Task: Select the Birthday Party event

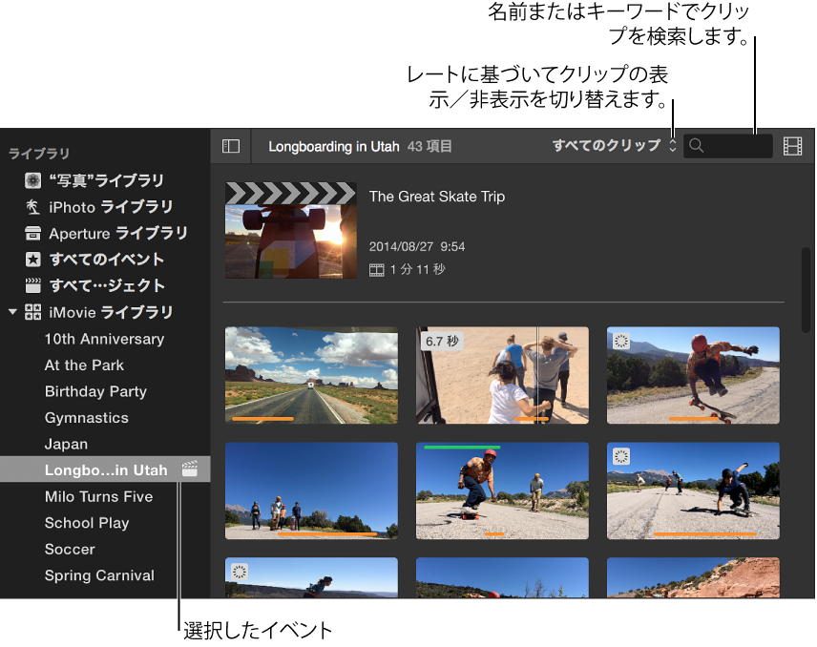Action: click(95, 391)
